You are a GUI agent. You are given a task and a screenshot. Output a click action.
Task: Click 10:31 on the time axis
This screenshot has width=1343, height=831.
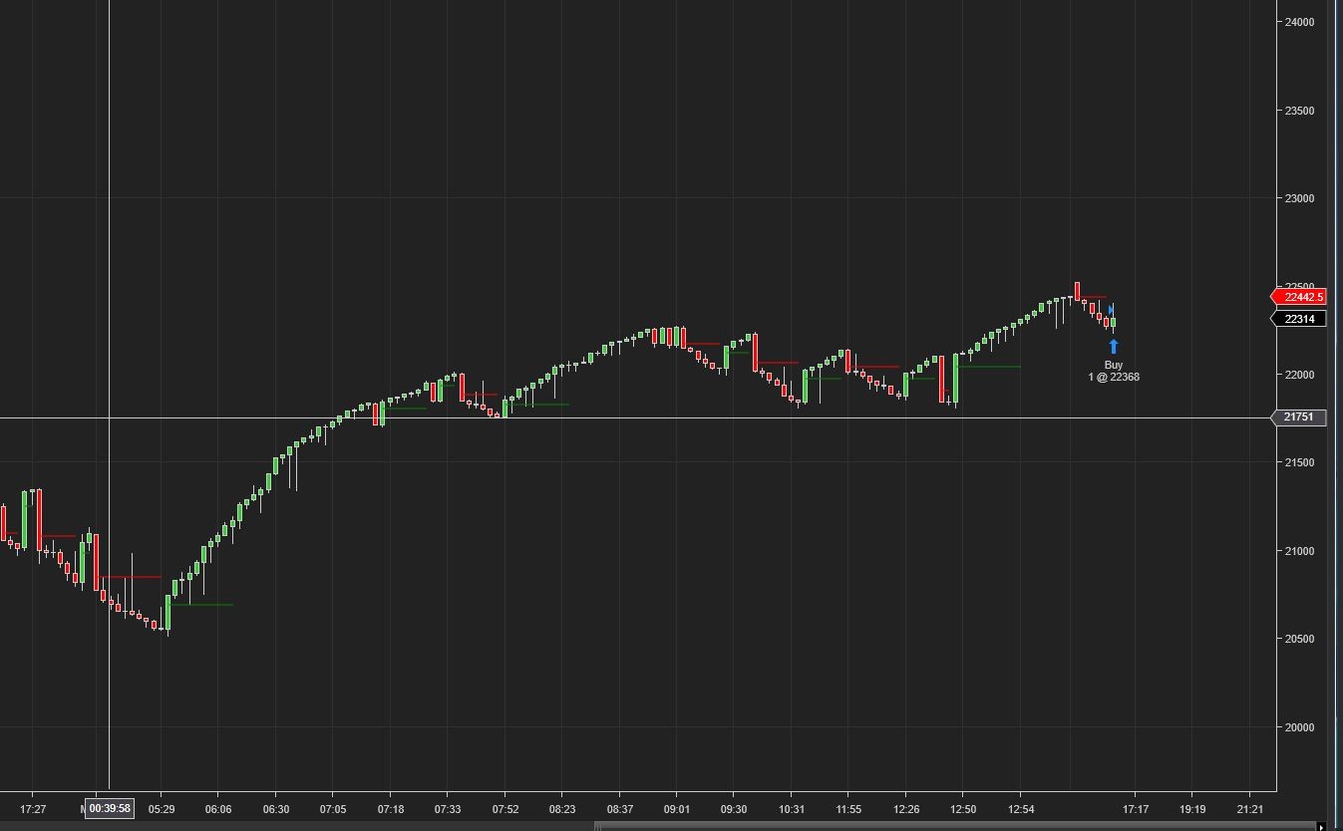coord(792,809)
